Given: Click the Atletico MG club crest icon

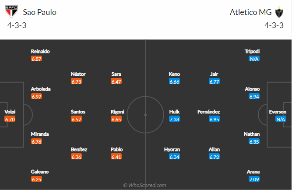Looking at the screenshot, I should click(x=279, y=12).
